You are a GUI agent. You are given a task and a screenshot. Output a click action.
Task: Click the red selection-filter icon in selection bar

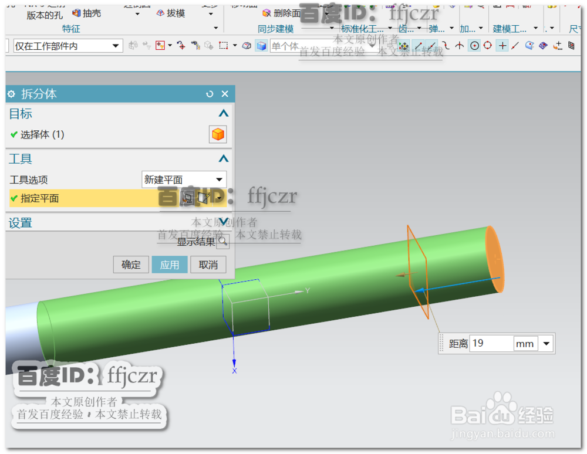[160, 46]
